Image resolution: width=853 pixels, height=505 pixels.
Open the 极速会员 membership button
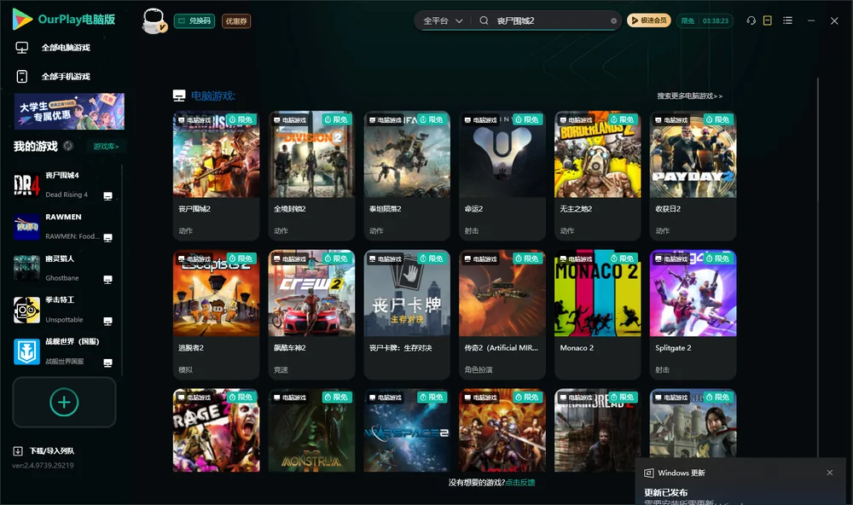pos(648,20)
